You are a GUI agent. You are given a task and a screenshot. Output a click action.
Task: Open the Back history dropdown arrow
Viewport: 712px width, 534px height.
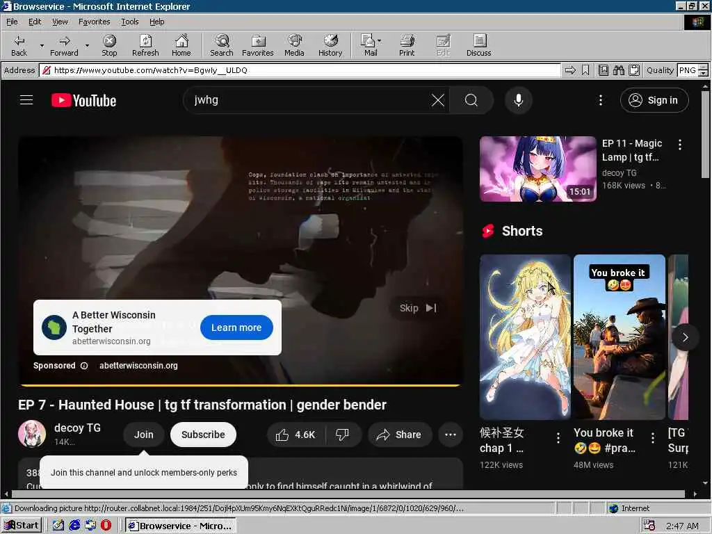(42, 45)
